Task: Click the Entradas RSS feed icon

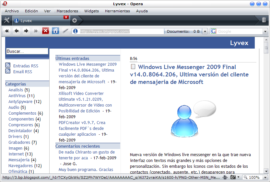Action: (8, 66)
